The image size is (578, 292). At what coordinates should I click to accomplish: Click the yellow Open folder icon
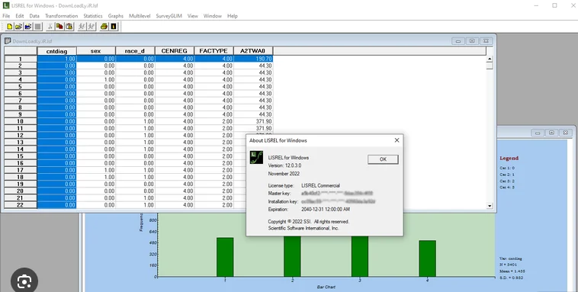click(x=19, y=27)
